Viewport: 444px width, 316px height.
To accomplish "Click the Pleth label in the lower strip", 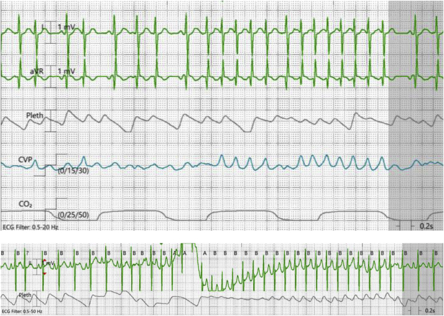I will coord(25,295).
